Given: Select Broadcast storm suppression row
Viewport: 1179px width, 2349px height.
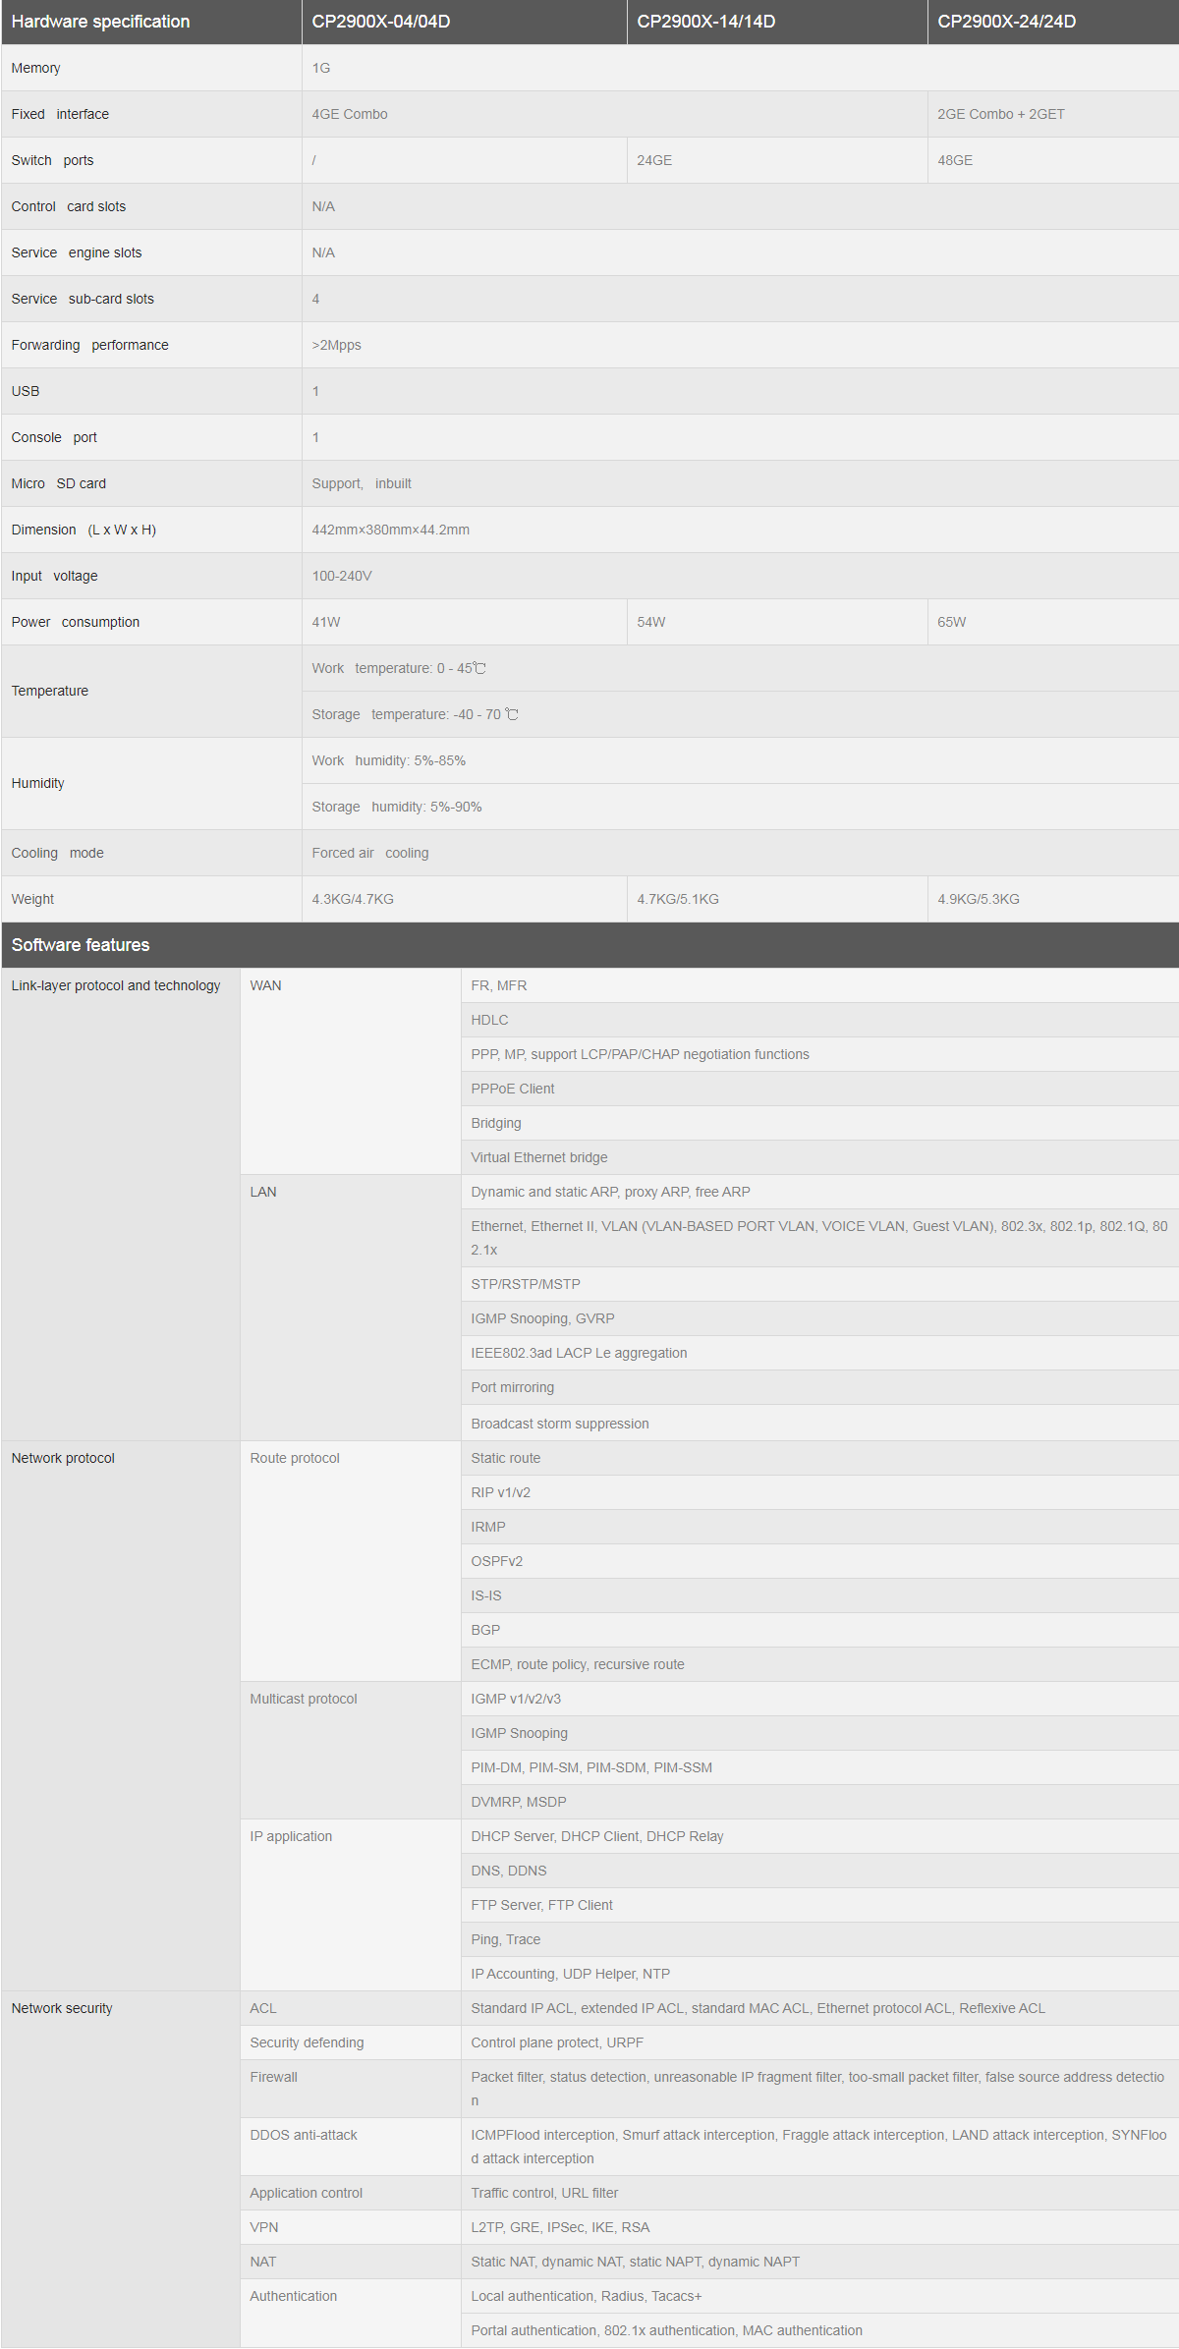Looking at the screenshot, I should coord(819,1423).
